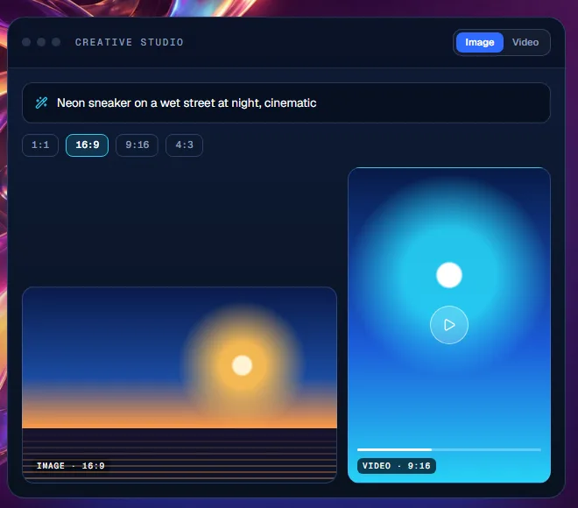Screen dimensions: 578x508
Task: Open the 16:9 sunset image thumbnail
Action: (x=180, y=385)
